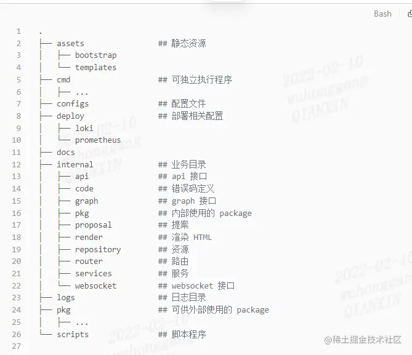Select the 'loki' folder text
412x355 pixels.
point(84,128)
